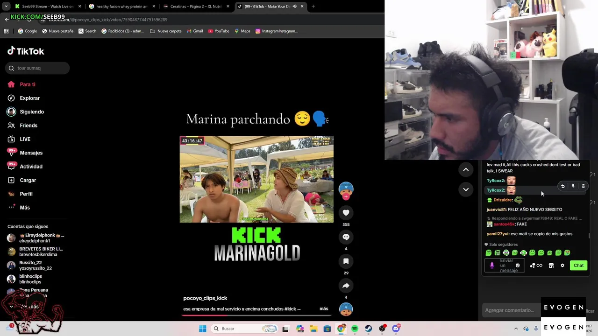The height and width of the screenshot is (336, 598).
Task: Open Friends in TikTok sidebar
Action: coord(22,126)
